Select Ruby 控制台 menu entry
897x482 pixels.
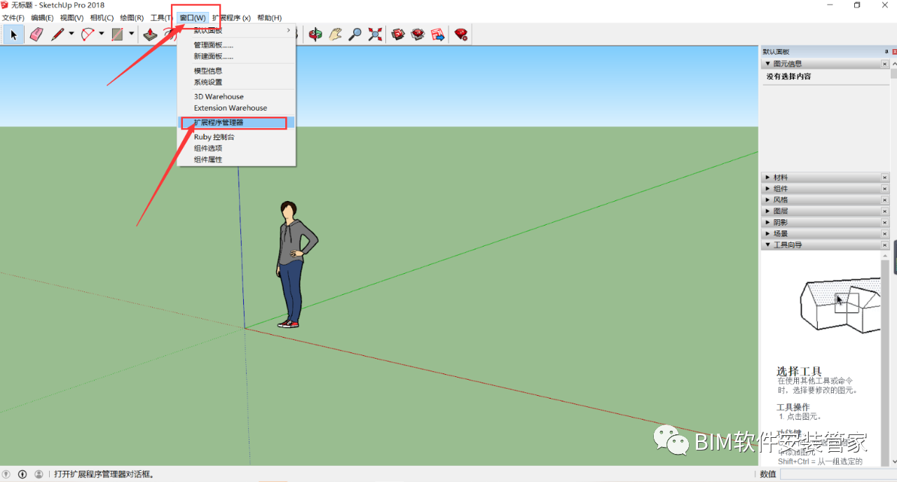pos(235,137)
